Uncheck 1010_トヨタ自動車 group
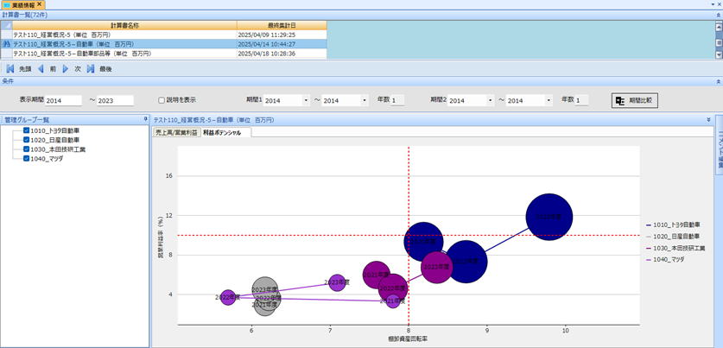This screenshot has height=348, width=723. [x=26, y=130]
